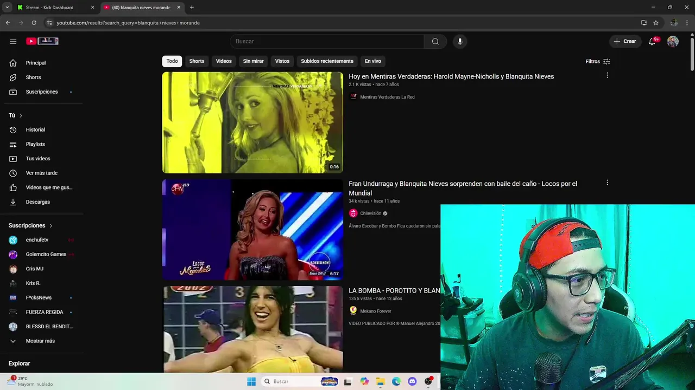Expand the Suscripciones section header
The height and width of the screenshot is (390, 695).
point(31,225)
